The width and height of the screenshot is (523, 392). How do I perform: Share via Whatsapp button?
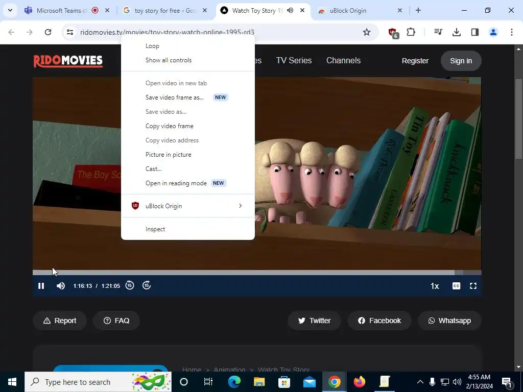pos(449,321)
